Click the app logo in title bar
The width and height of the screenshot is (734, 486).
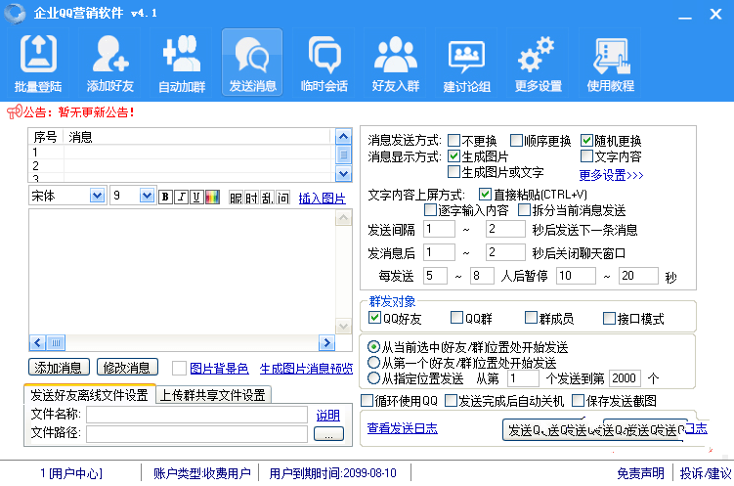(15, 13)
